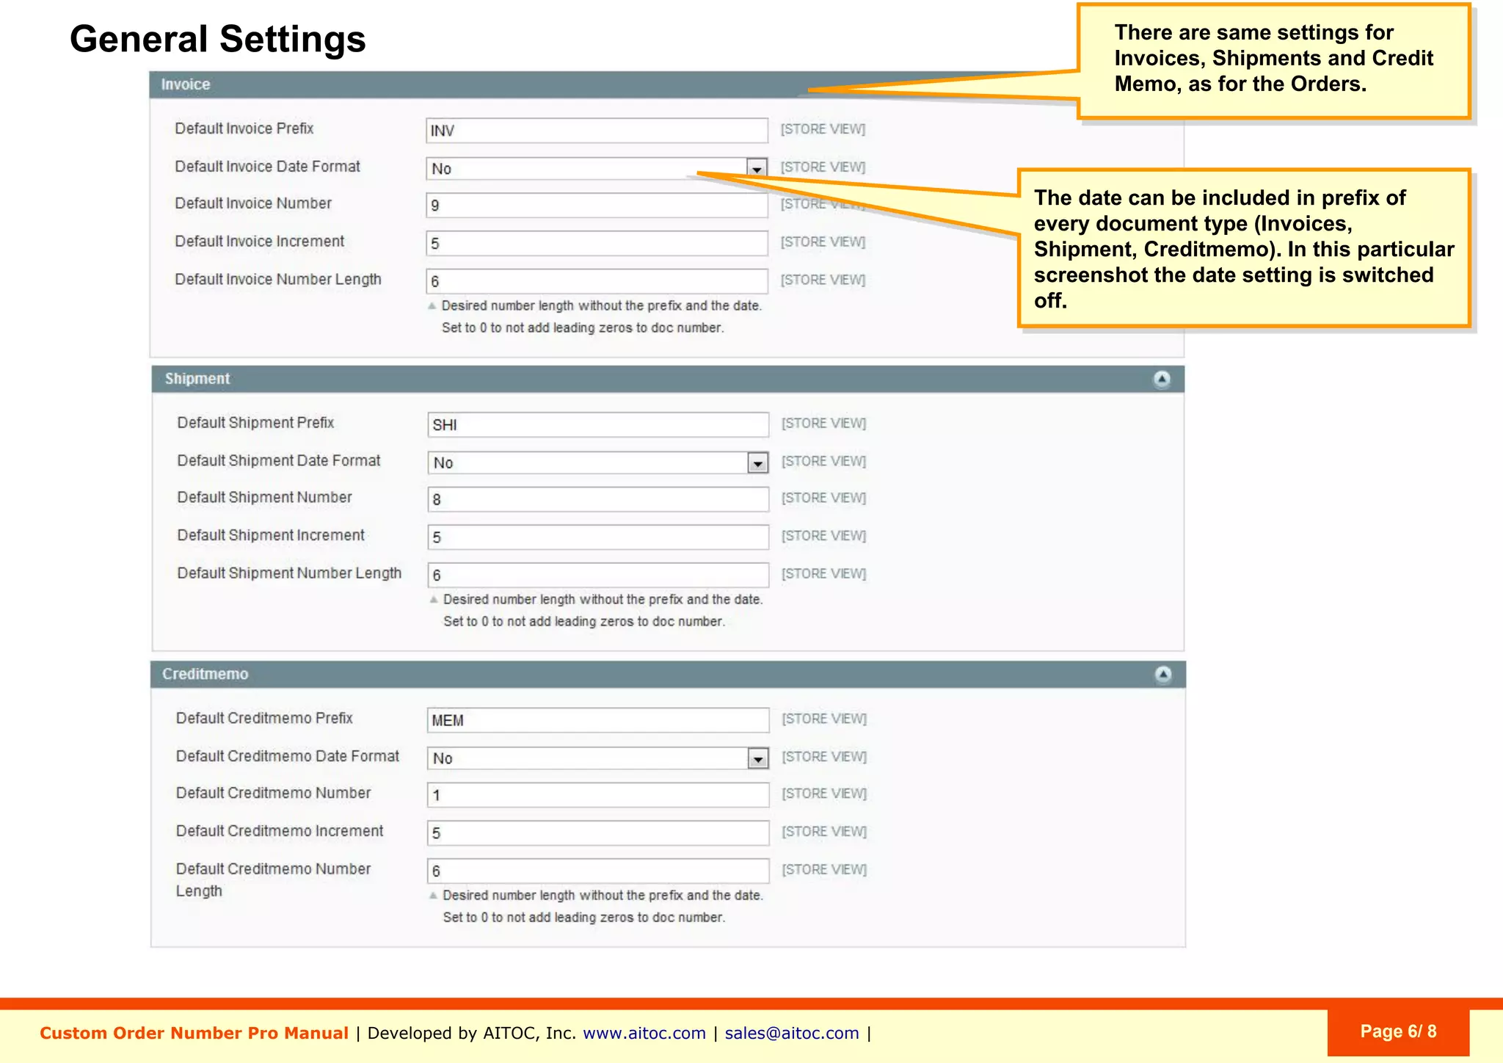Open the Default Shipment Date Format dropdown
Viewport: 1503px width, 1063px height.
tap(598, 462)
